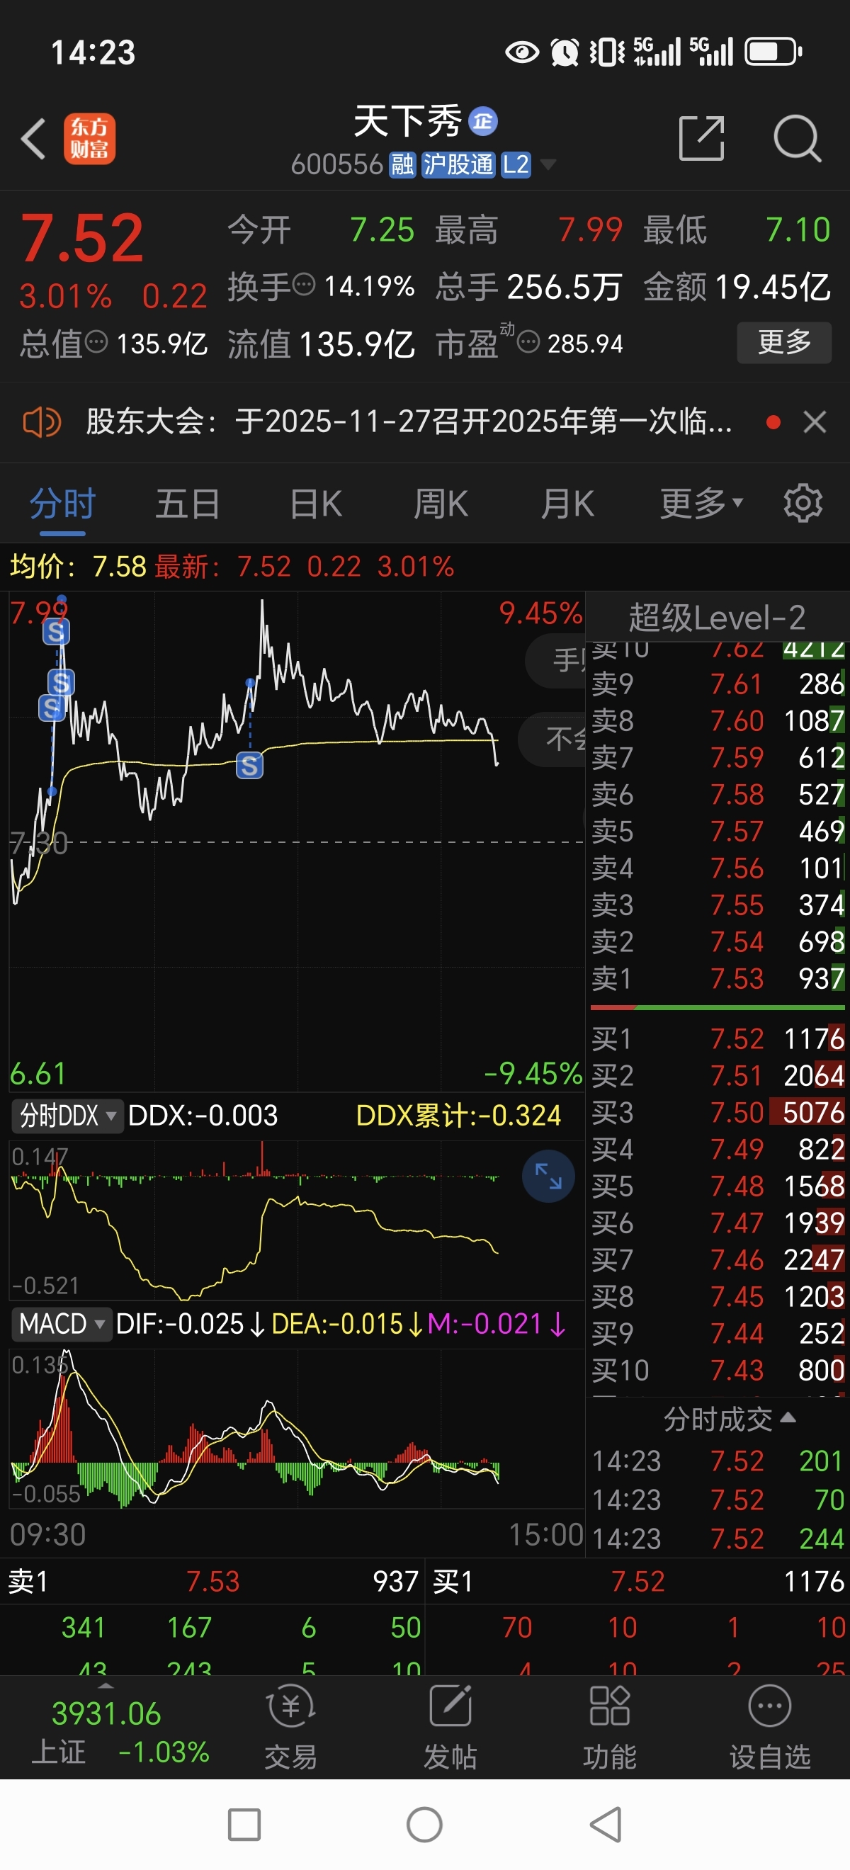Screen dimensions: 850x1870
Task: Tap partially hidden 手 pill button
Action: pyautogui.click(x=556, y=661)
